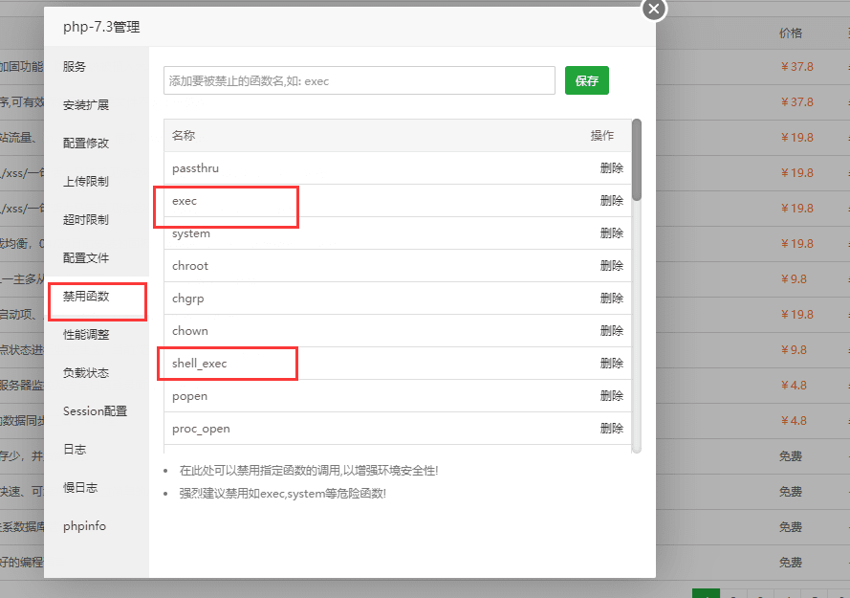This screenshot has width=850, height=598.
Task: Click the function name input field
Action: (x=359, y=80)
